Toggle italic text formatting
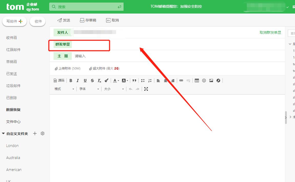Image resolution: width=295 pixels, height=182 pixels. pos(78,80)
